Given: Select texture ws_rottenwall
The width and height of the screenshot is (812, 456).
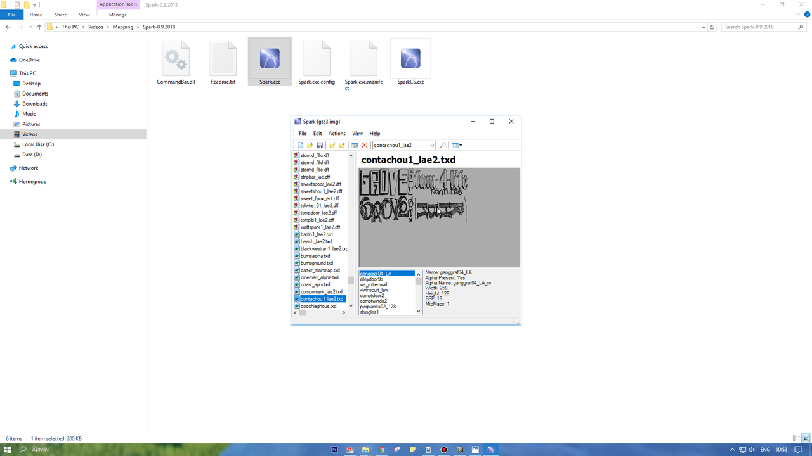Looking at the screenshot, I should [x=373, y=284].
